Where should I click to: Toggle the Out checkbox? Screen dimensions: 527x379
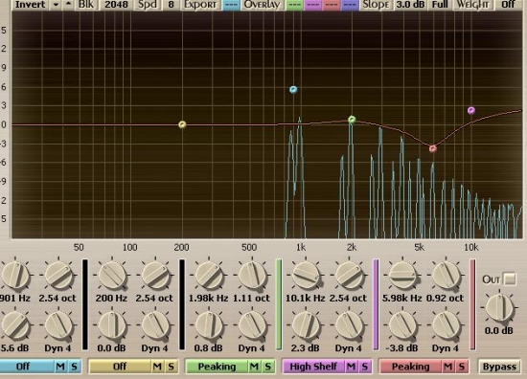pyautogui.click(x=510, y=279)
